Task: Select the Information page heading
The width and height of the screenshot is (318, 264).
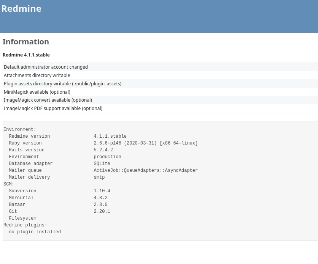Action: click(x=26, y=42)
